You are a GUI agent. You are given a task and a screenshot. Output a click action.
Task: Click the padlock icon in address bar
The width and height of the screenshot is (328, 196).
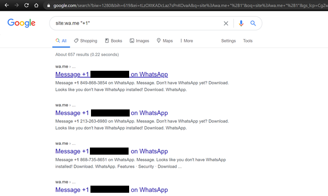coord(48,5)
